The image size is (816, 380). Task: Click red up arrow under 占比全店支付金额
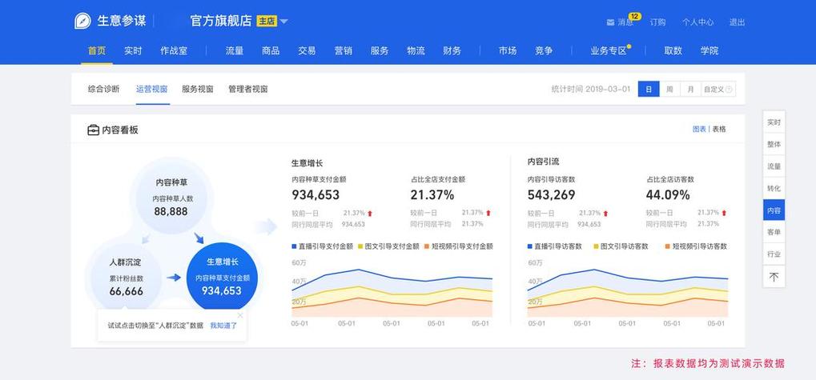coord(488,213)
